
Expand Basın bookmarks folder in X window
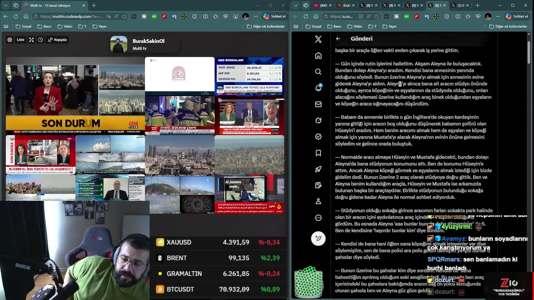coord(334,26)
